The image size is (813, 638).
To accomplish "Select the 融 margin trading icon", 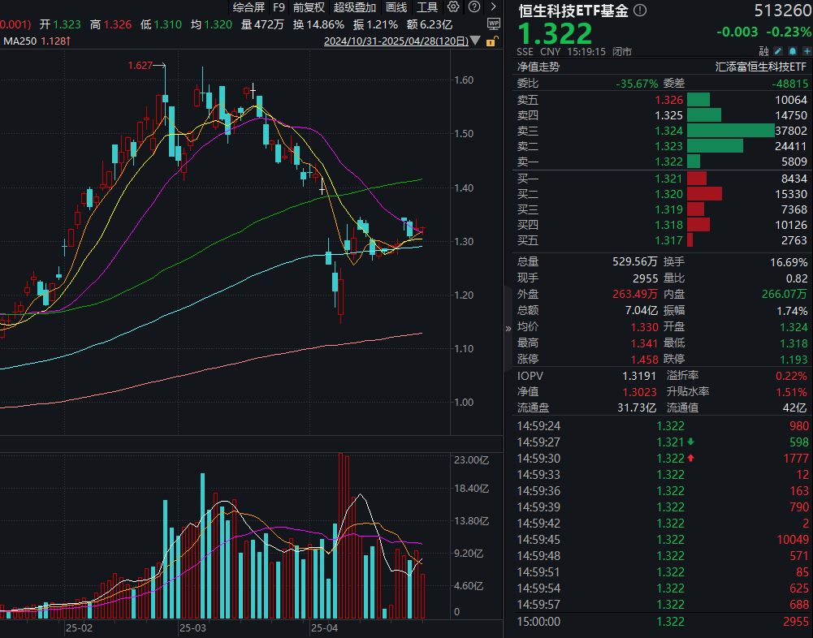I will pyautogui.click(x=764, y=50).
